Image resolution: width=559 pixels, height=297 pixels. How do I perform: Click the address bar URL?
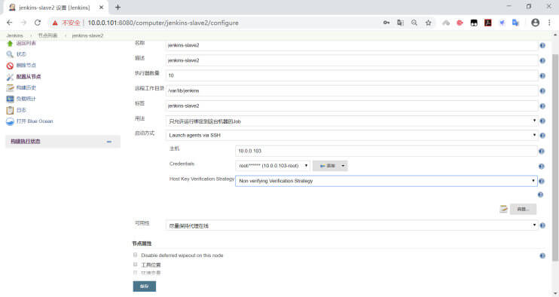click(163, 23)
